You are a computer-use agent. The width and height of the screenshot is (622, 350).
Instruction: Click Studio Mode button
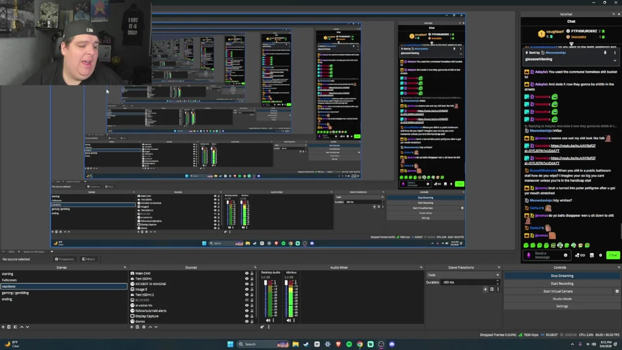[562, 298]
